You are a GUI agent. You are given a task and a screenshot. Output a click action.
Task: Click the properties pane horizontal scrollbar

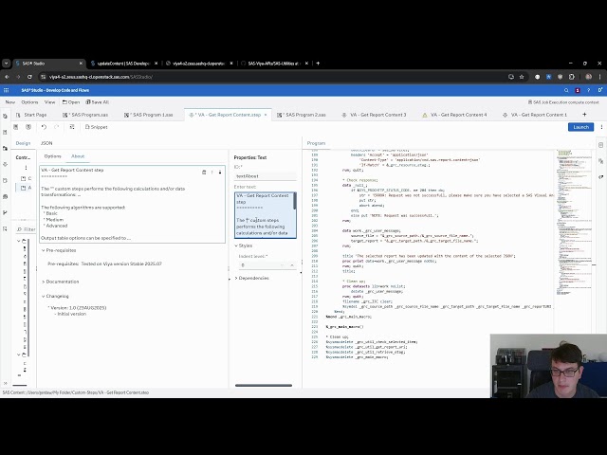[x=264, y=386]
